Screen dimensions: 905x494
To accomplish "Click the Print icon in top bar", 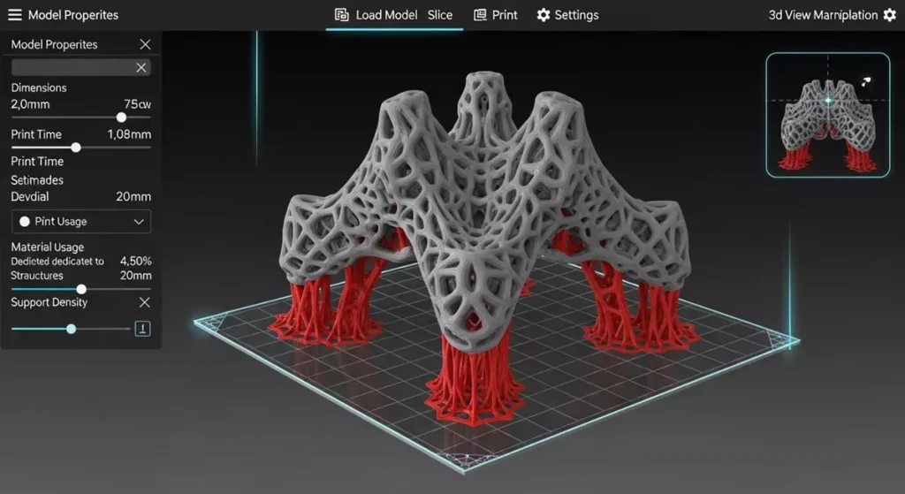I will [480, 15].
